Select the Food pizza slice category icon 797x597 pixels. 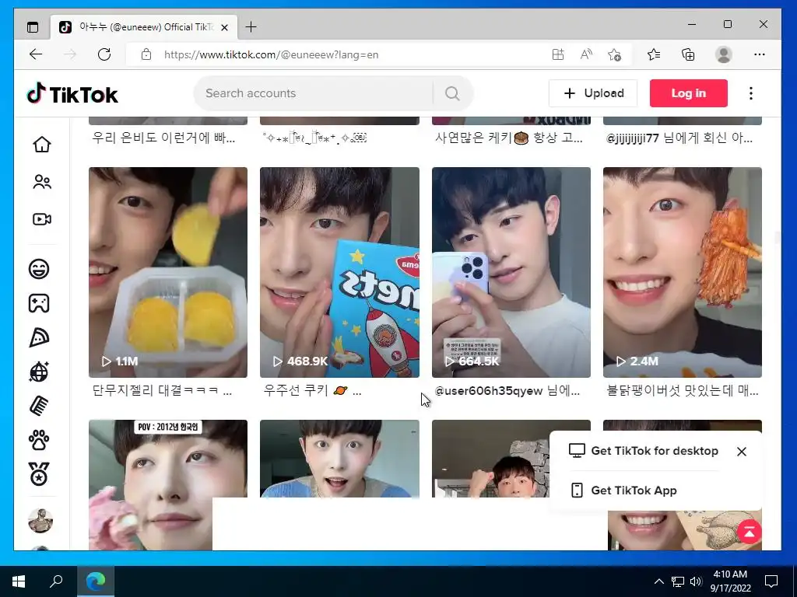pos(39,337)
